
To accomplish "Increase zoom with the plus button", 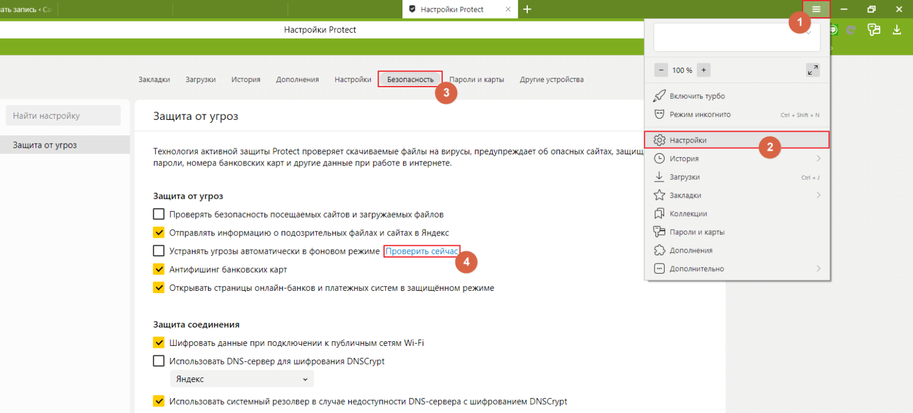I will click(703, 70).
